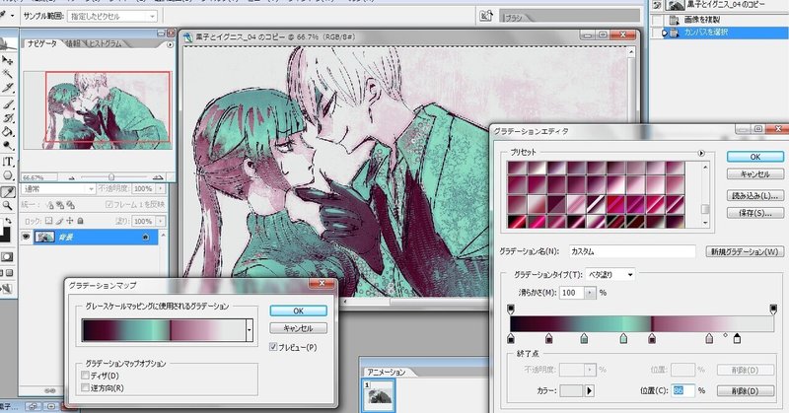Screen dimensions: 789x413
Task: Select the Eyedropper tool
Action: click(x=8, y=191)
